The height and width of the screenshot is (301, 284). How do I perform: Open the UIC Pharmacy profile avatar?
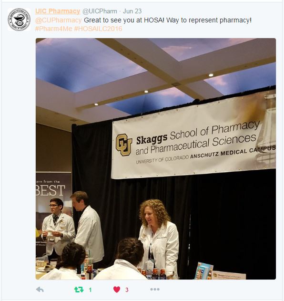point(19,20)
